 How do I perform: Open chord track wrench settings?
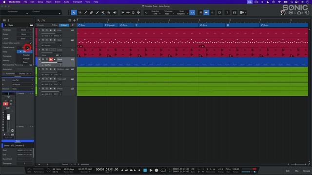pos(73,25)
